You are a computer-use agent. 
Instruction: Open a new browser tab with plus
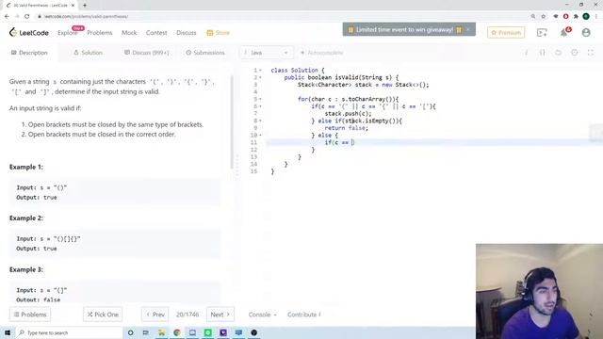pos(85,6)
